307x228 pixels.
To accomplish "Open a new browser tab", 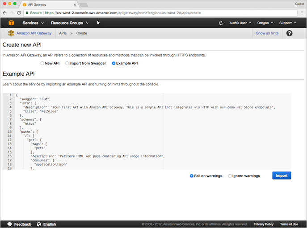I will [84, 5].
